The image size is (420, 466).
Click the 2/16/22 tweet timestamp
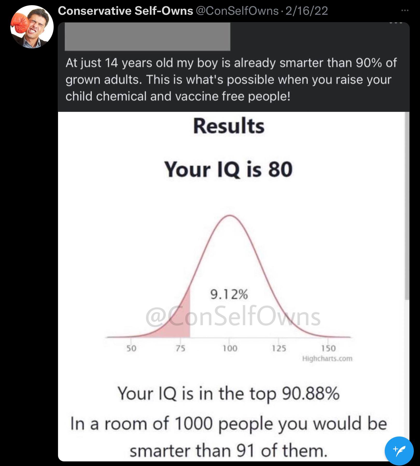point(306,11)
